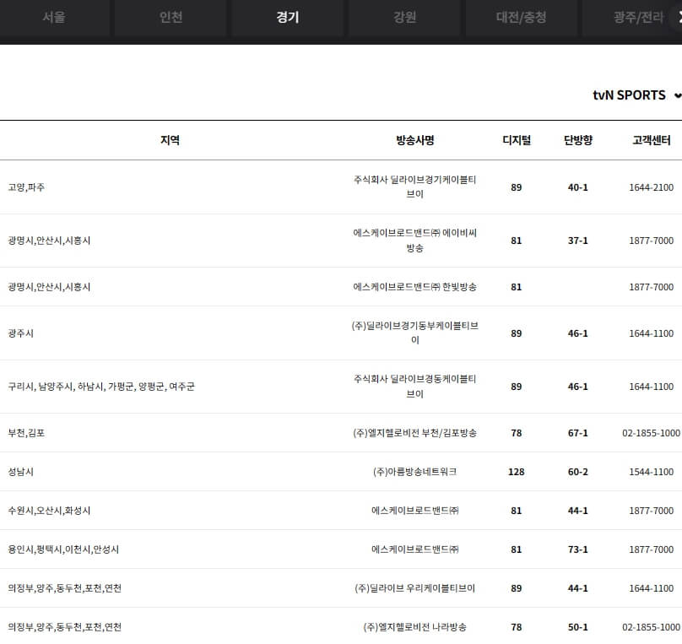Select 에스케이브로드밴드㈜ 에이비씨방송 broadcaster cell

pyautogui.click(x=415, y=241)
